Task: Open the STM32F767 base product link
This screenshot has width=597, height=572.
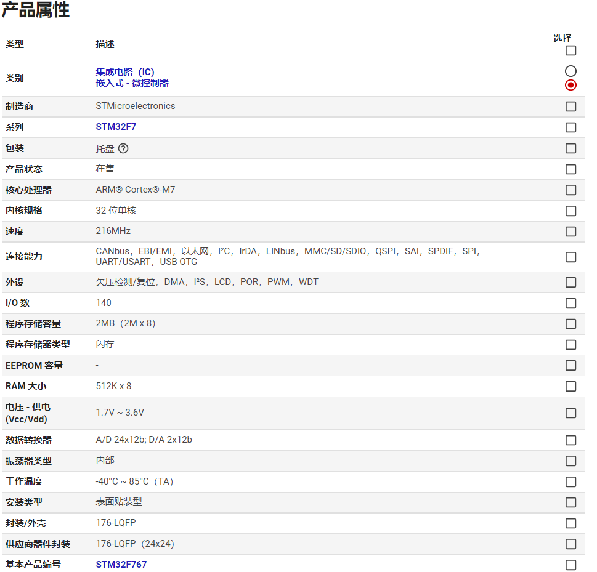Action: click(121, 565)
